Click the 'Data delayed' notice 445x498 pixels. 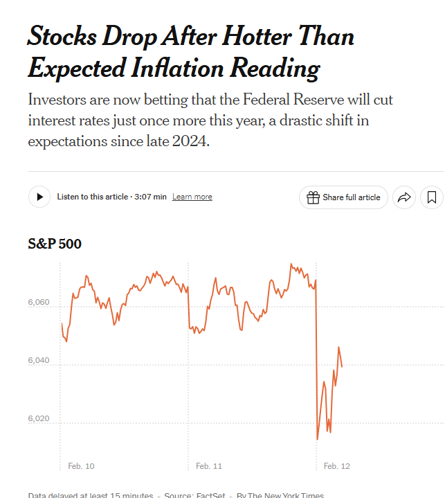click(x=91, y=495)
